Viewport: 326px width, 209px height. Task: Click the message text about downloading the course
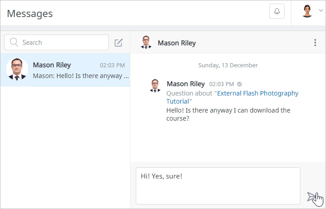[228, 114]
